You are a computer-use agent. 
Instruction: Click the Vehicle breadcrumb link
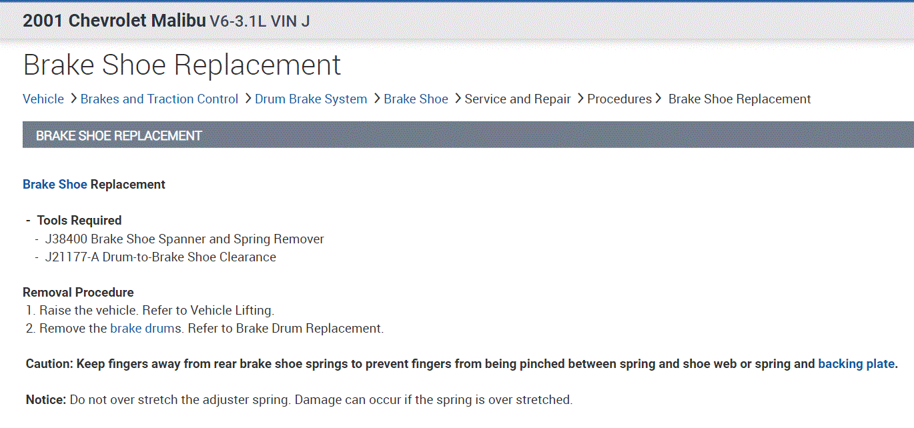43,99
